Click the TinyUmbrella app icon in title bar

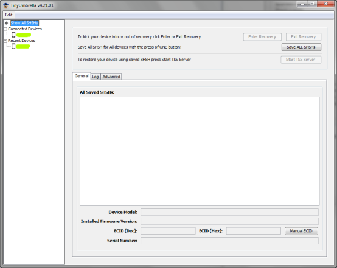pos(6,5)
